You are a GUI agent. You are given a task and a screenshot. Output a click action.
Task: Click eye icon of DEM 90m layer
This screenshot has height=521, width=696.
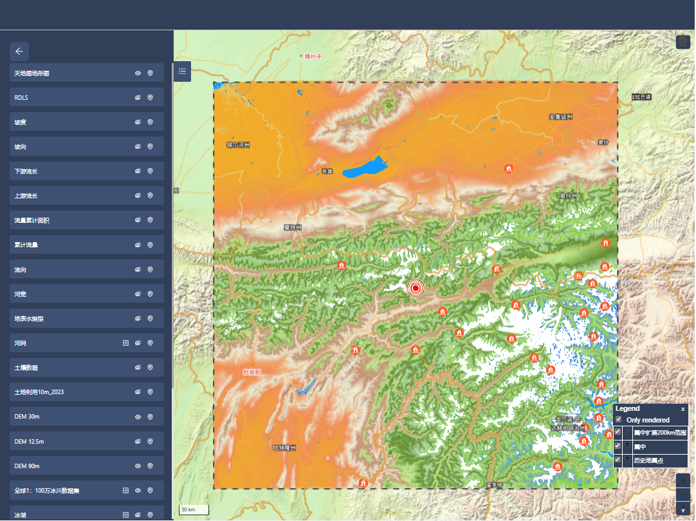click(x=138, y=466)
